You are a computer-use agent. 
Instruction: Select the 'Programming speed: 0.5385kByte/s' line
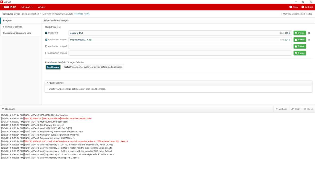tap(38, 138)
